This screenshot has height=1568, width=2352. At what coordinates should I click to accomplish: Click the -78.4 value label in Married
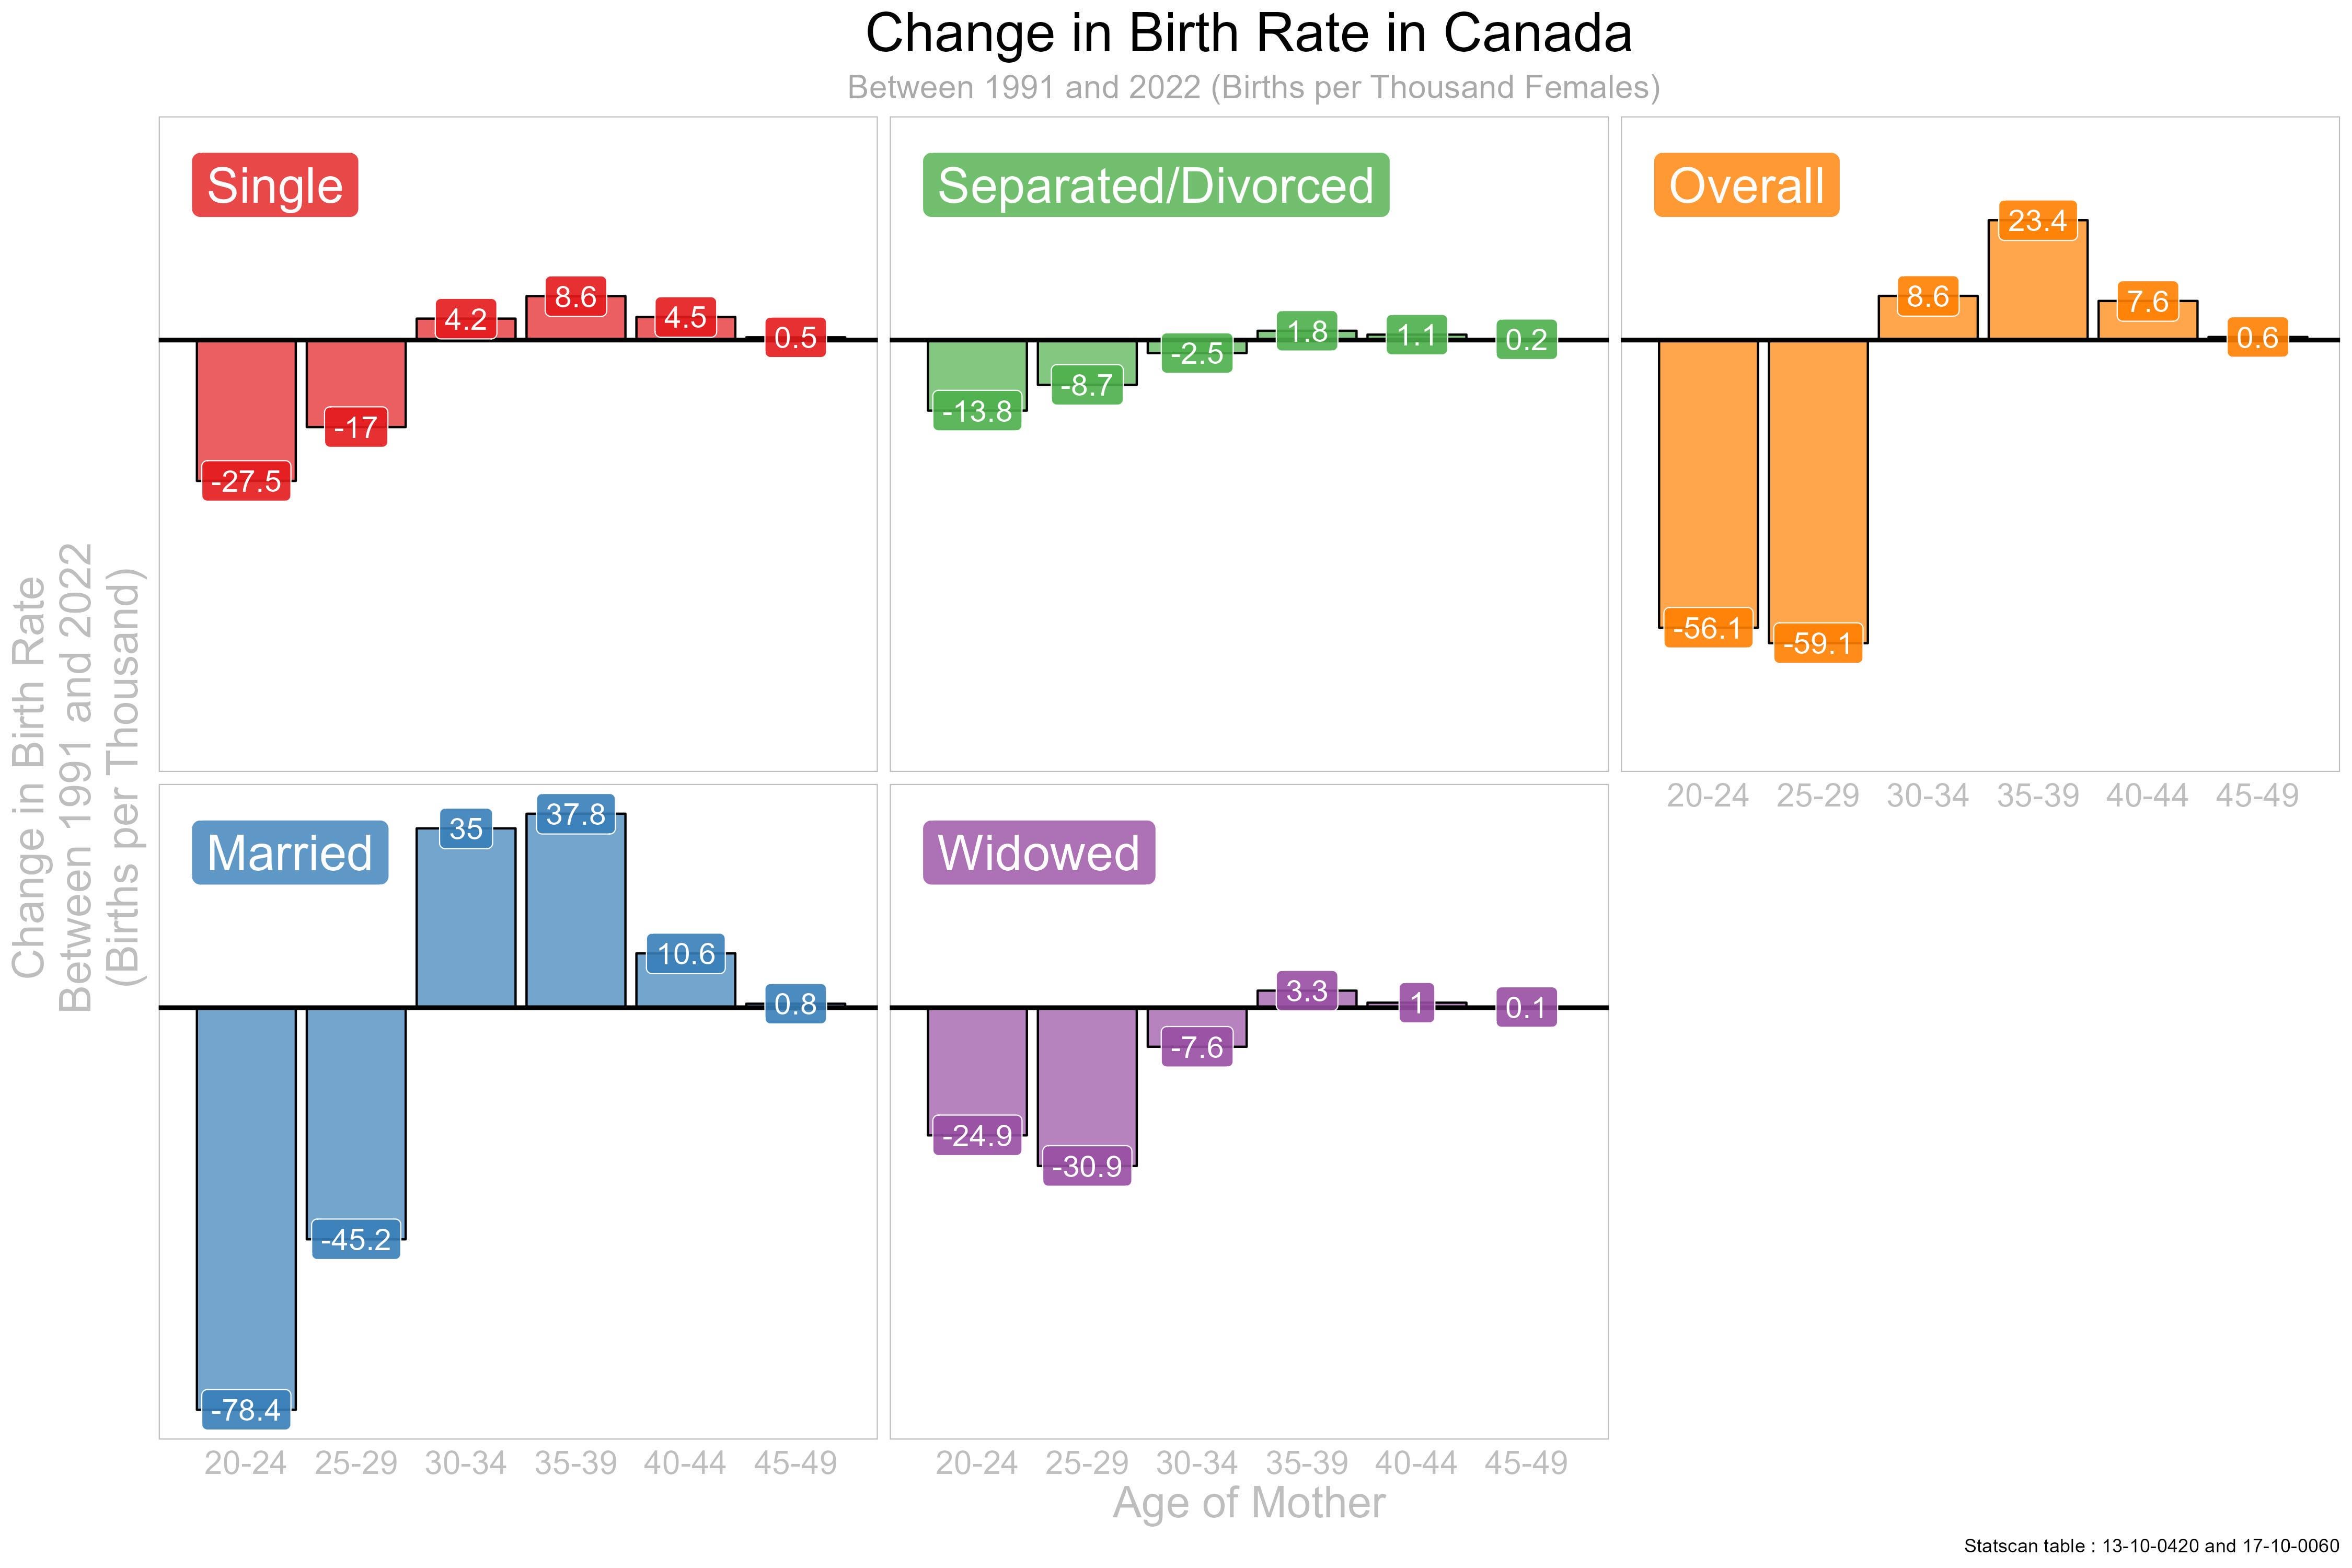click(246, 1410)
